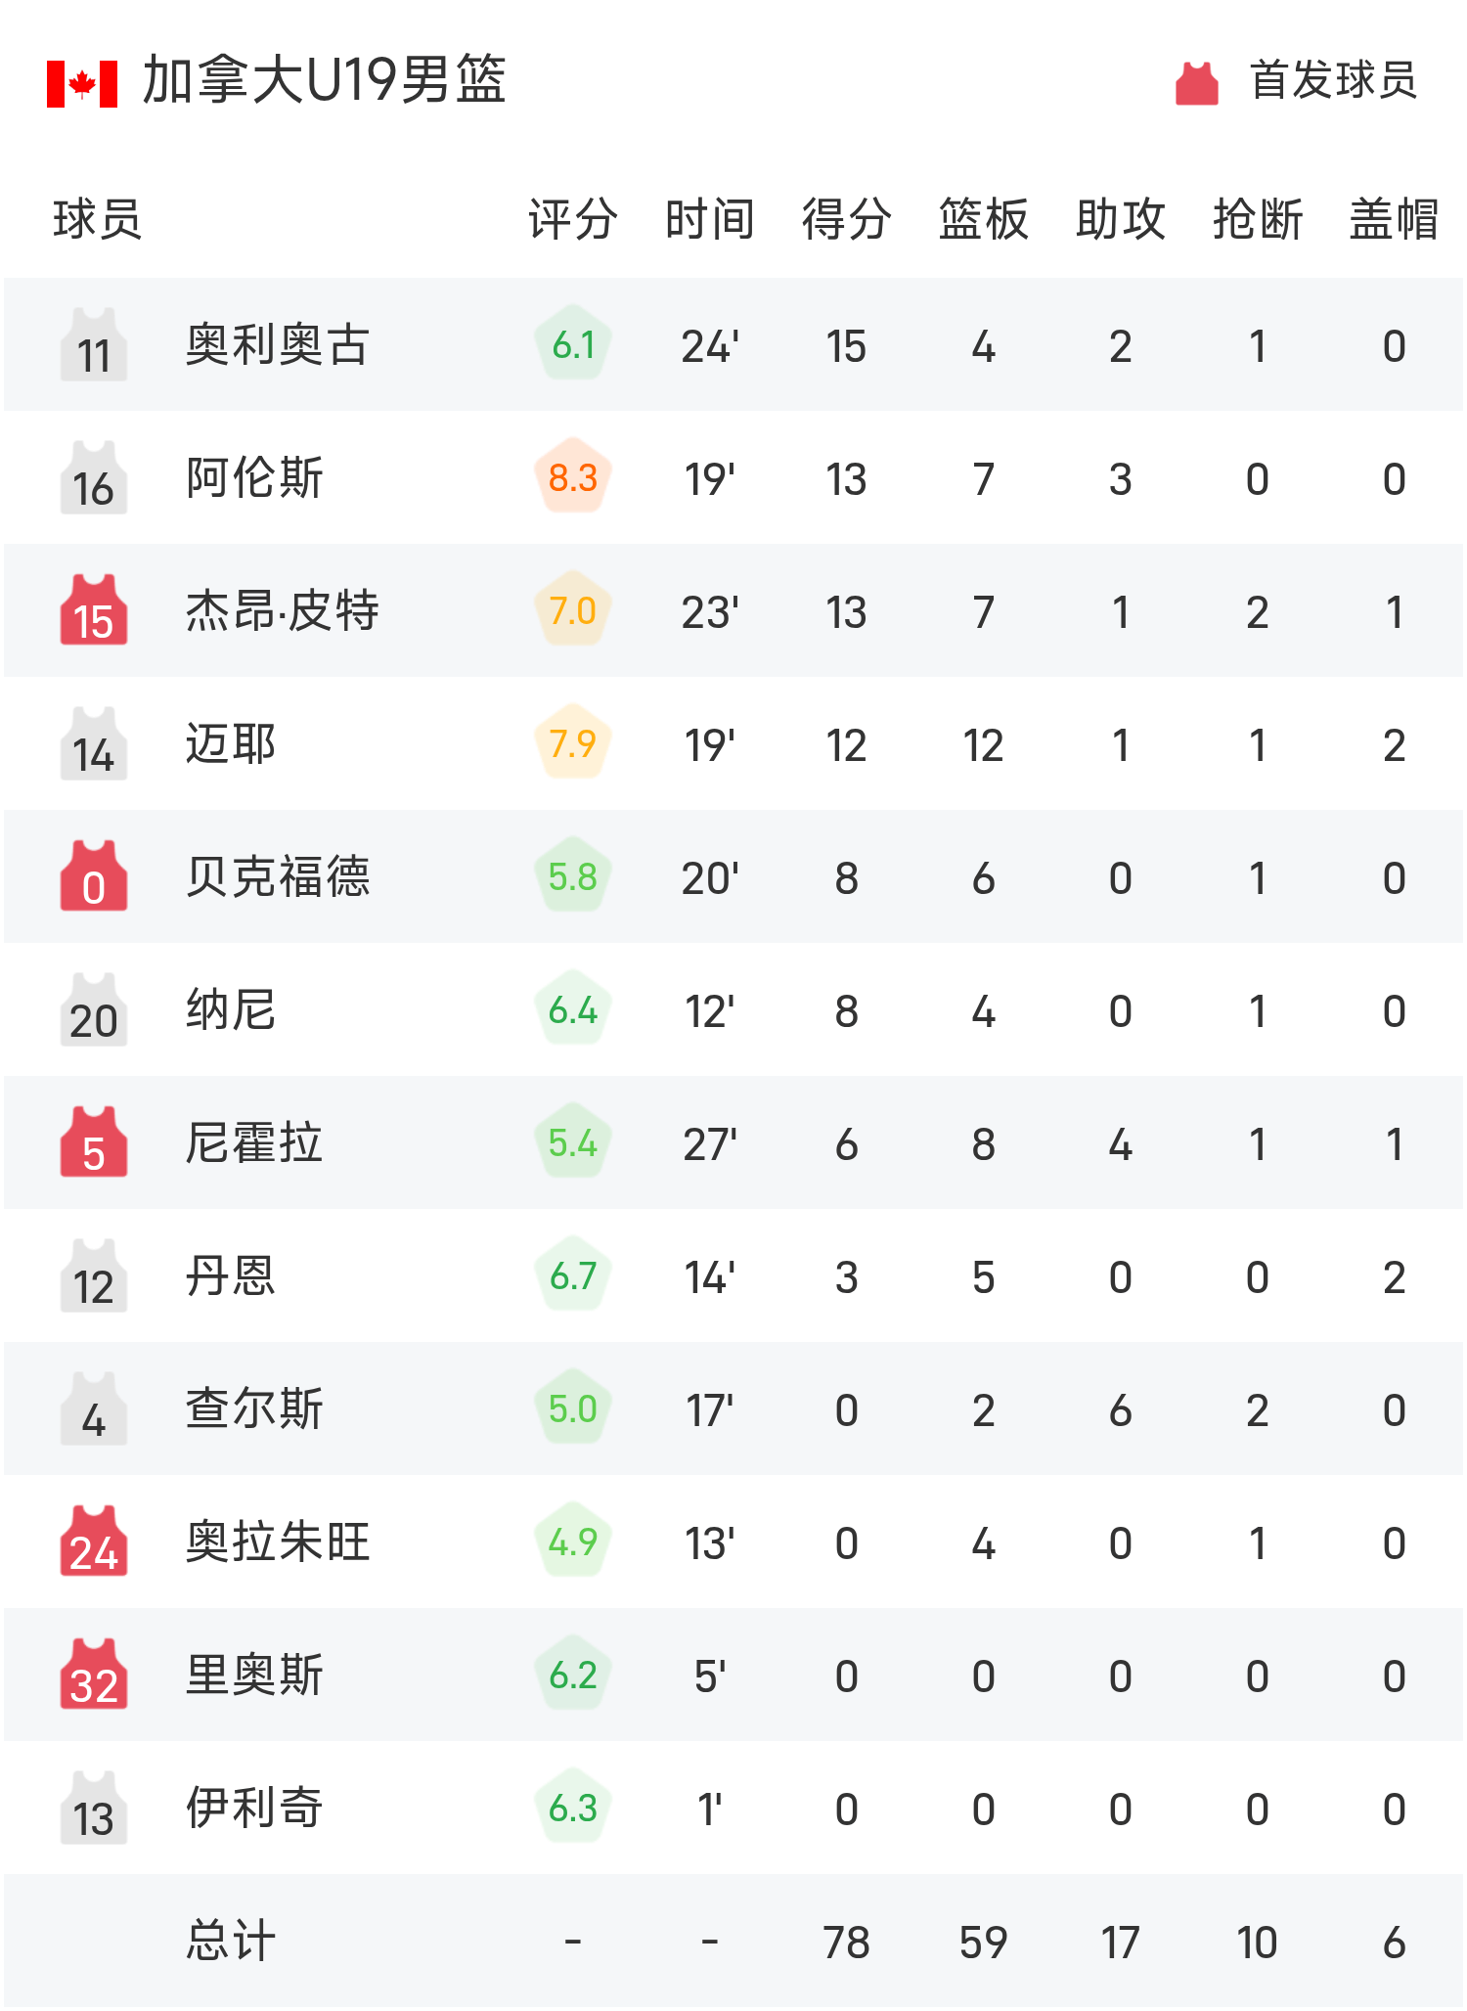The image size is (1467, 2011).
Task: Click the red starter jersey legend icon
Action: [x=1196, y=83]
